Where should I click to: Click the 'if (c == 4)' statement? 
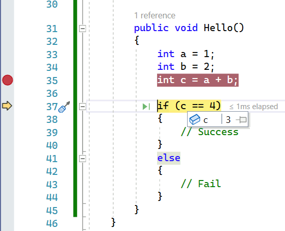pyautogui.click(x=189, y=106)
